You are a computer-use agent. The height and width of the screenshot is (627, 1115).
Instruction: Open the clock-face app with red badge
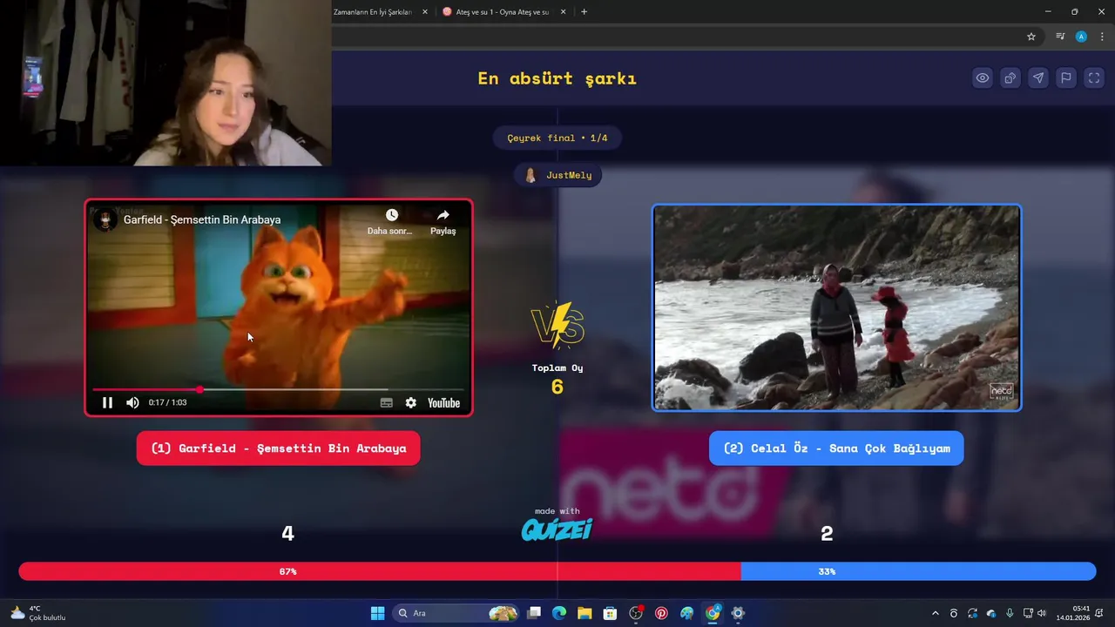click(636, 613)
